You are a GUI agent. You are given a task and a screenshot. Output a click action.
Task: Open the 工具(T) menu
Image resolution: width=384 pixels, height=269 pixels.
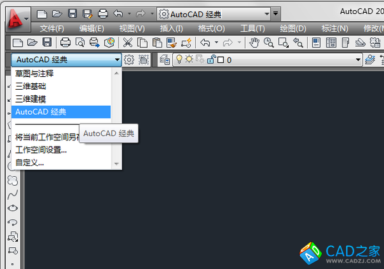tap(253, 29)
